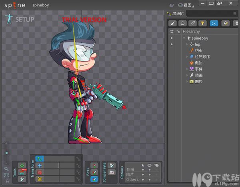This screenshot has width=240, height=187.
Task: Toggle 图片 selectable option dot
Action: tap(143, 175)
